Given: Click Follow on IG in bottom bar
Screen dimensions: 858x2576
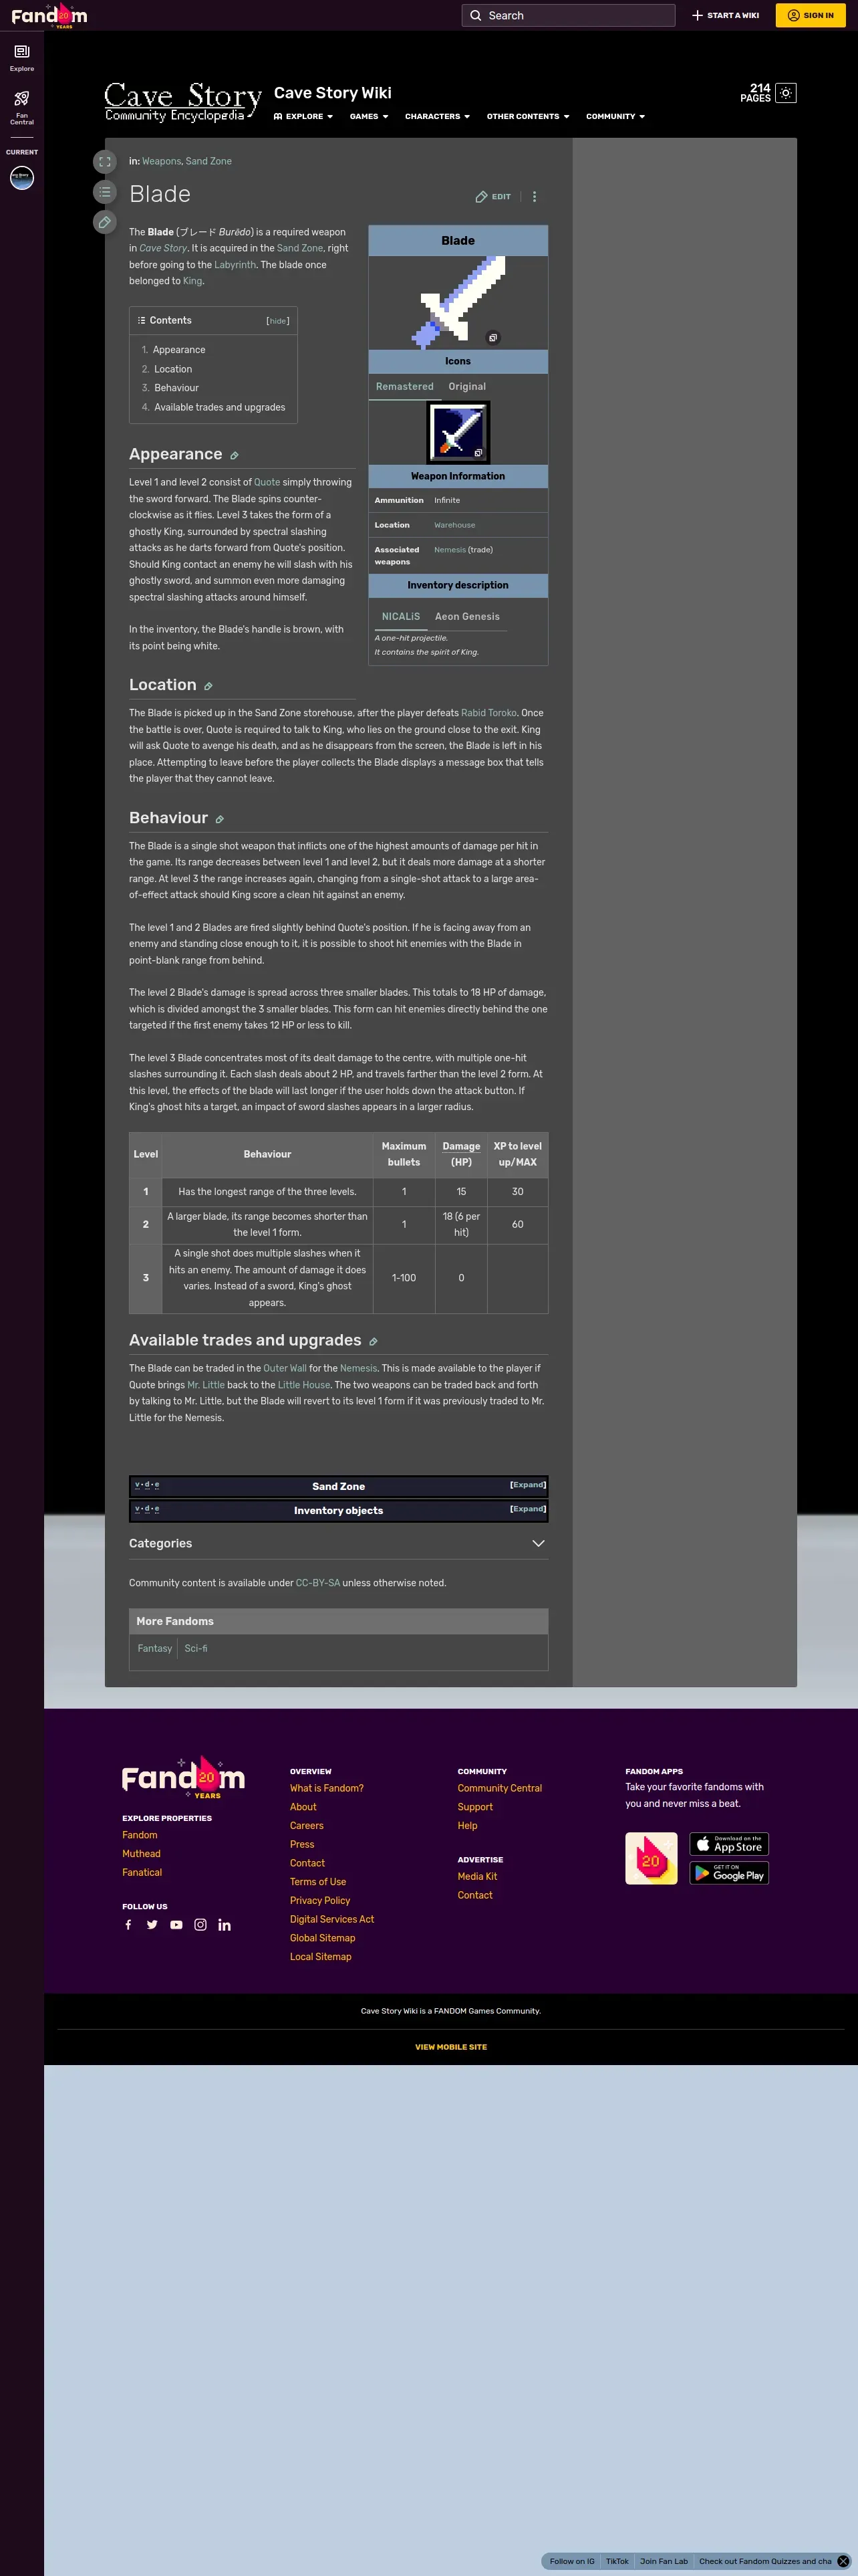Looking at the screenshot, I should (571, 2561).
